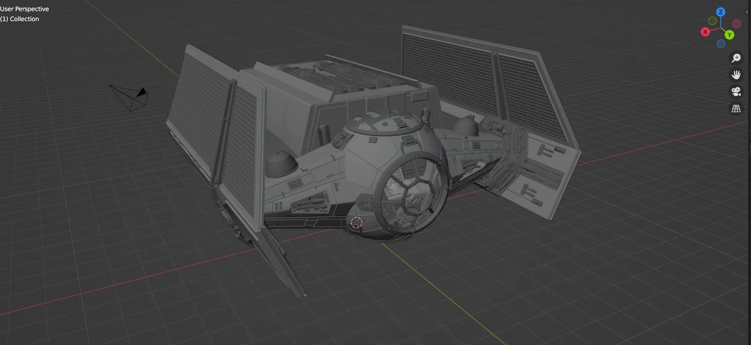Click the negative Z axis circle on the gizmo
This screenshot has height=345, width=751.
(x=721, y=44)
